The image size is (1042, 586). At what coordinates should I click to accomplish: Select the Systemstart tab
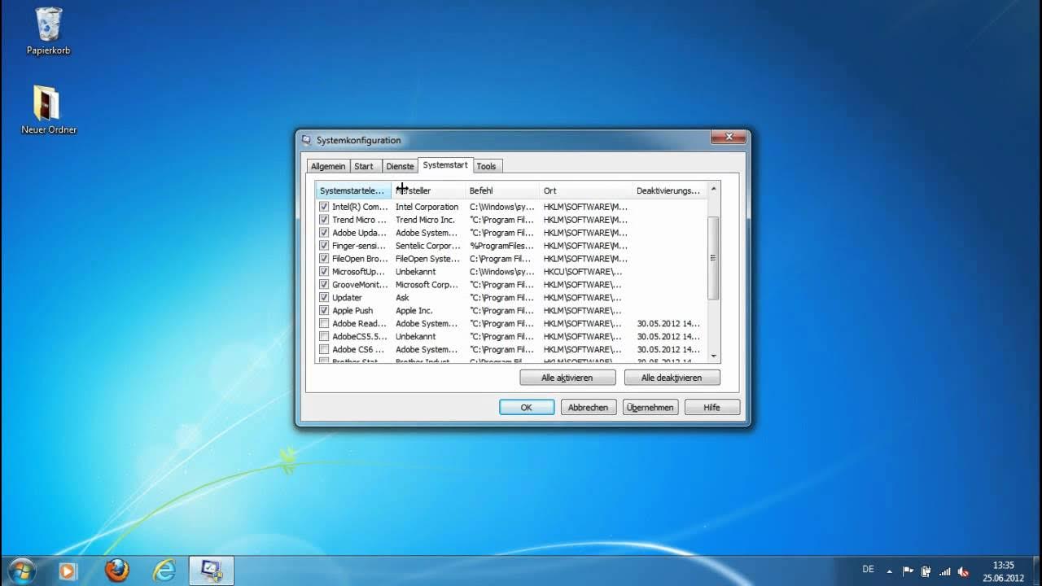click(445, 165)
